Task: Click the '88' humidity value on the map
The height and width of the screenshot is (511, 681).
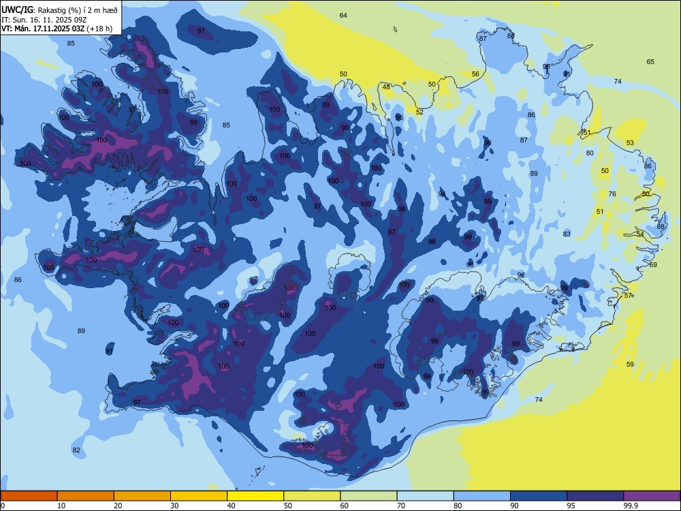Action: [x=661, y=226]
